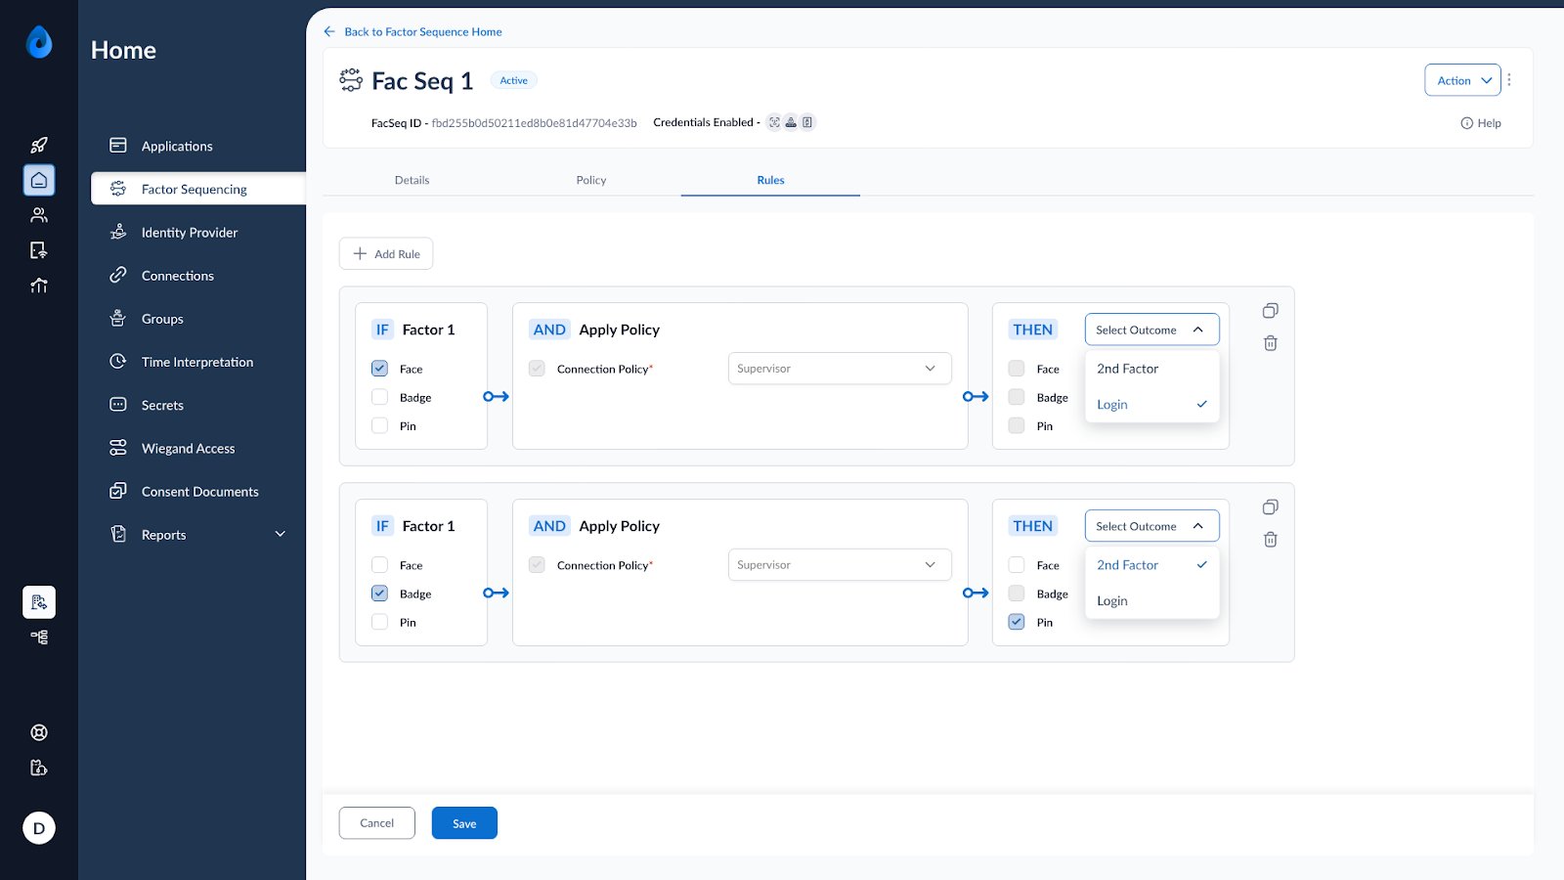
Task: Open Supervisor connection policy dropdown in first rule
Action: (x=840, y=369)
